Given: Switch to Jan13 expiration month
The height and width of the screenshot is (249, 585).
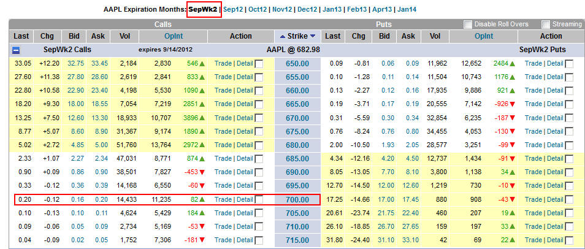Looking at the screenshot, I should [332, 9].
